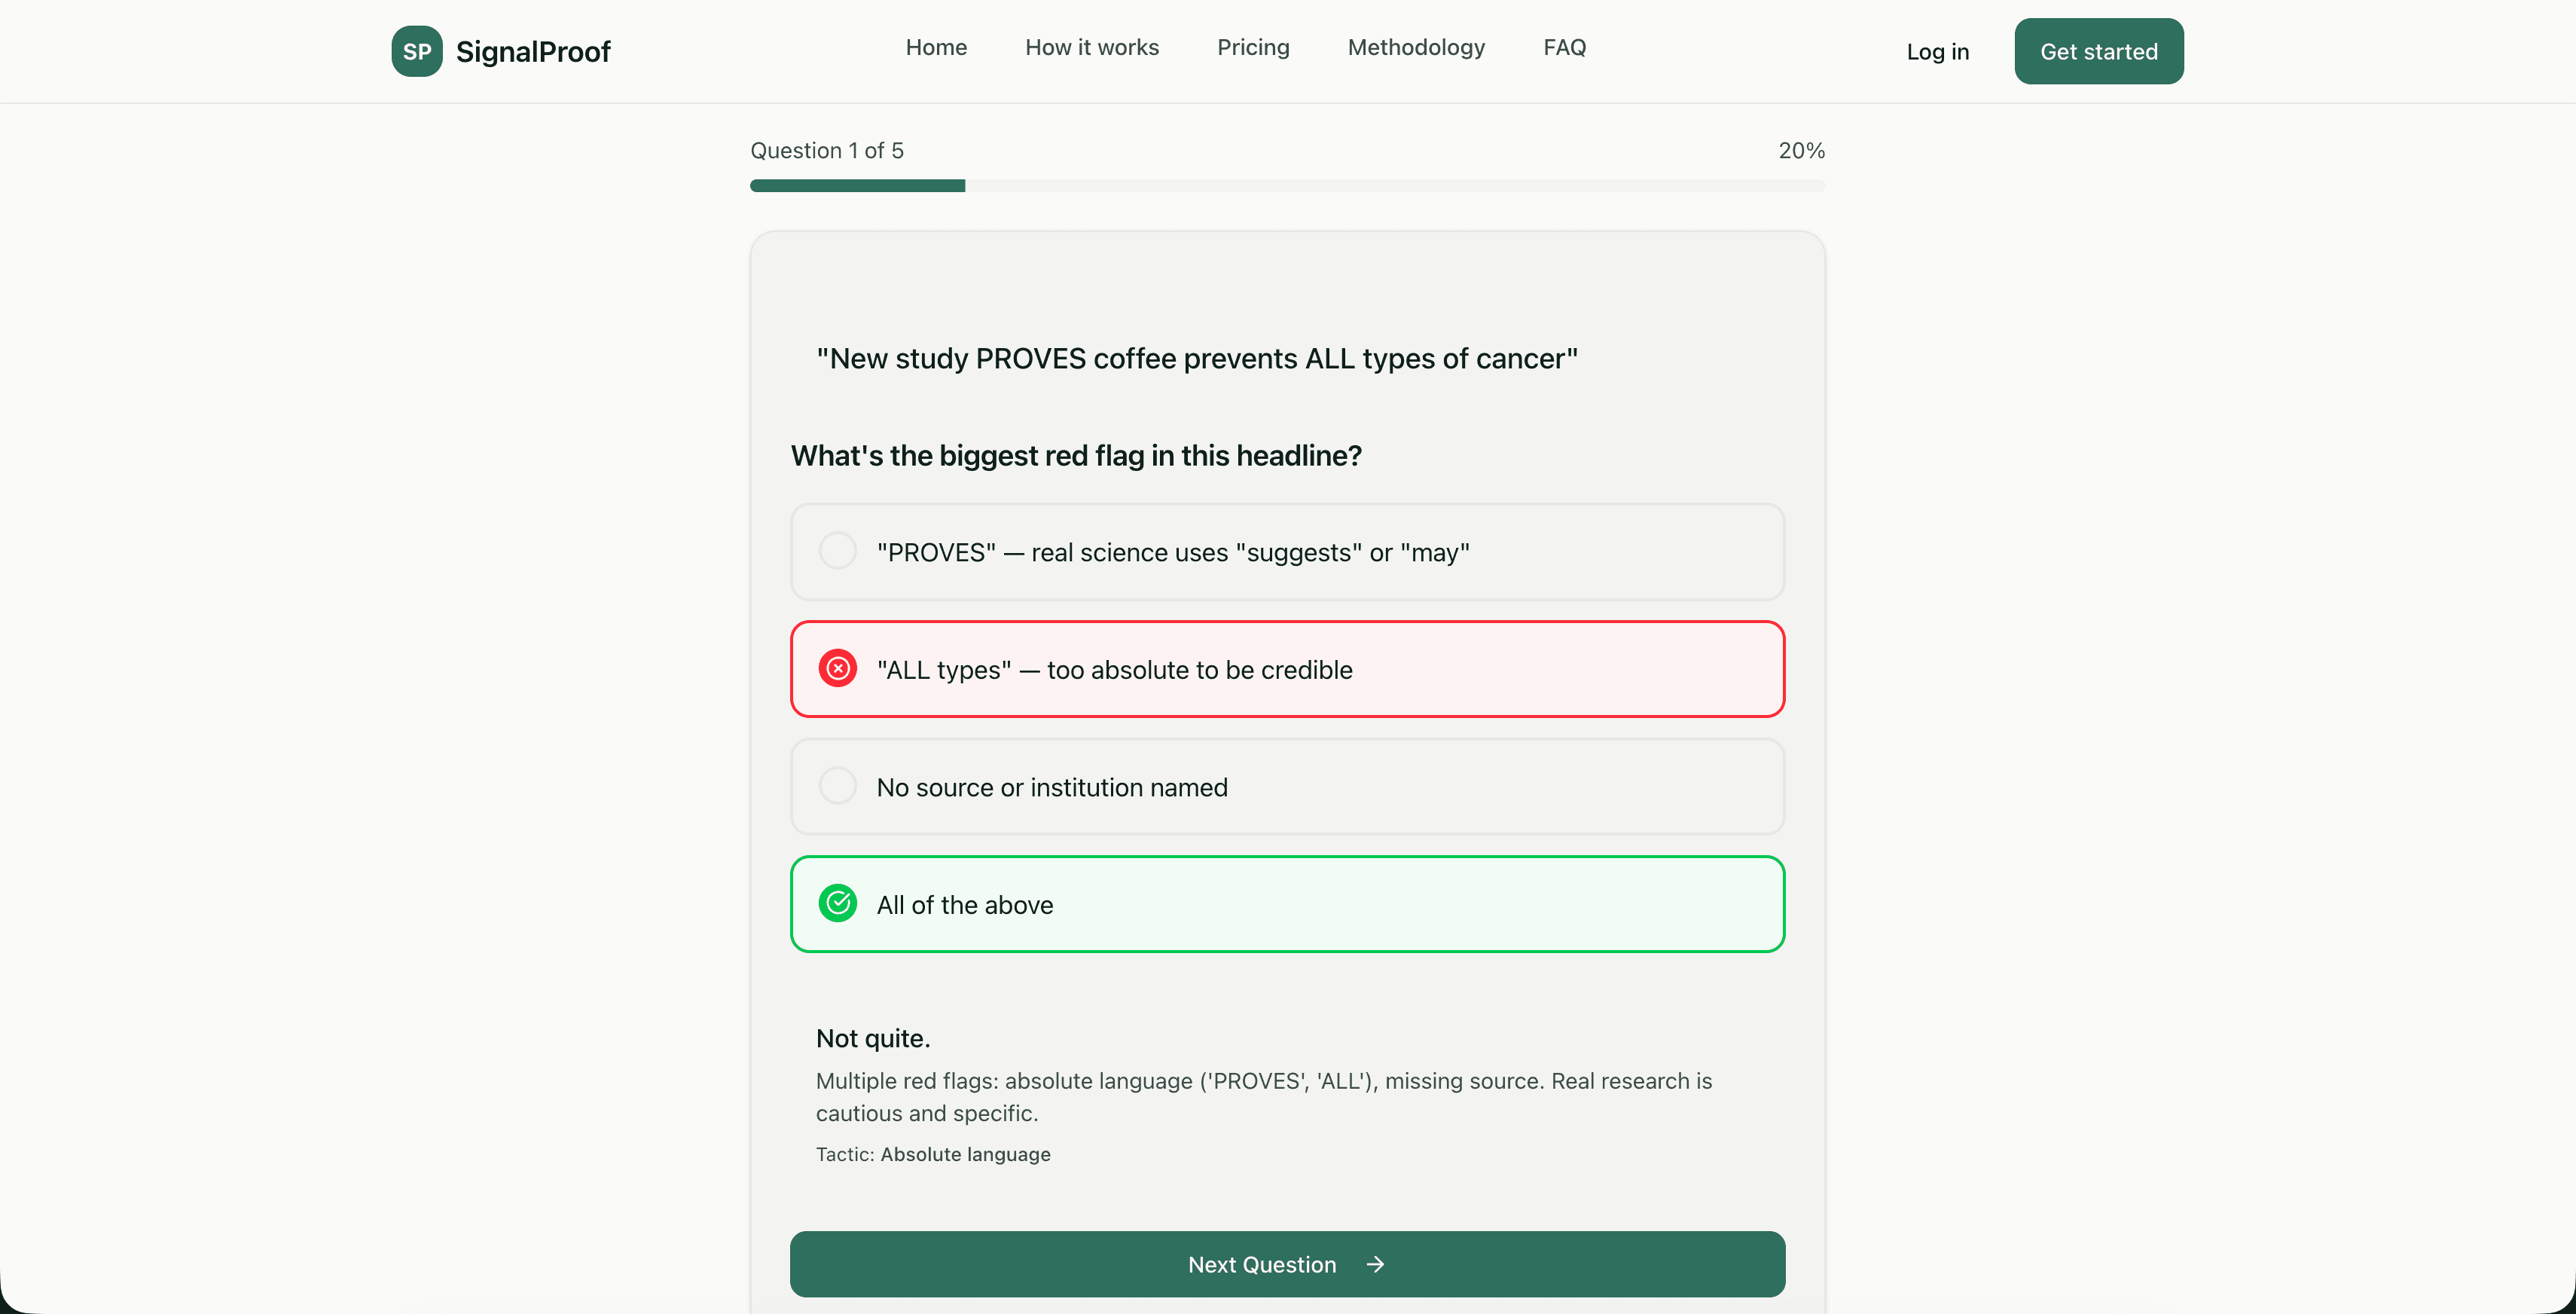The image size is (2576, 1314).
Task: Click the red error icon on 'ALL types' answer
Action: [838, 668]
